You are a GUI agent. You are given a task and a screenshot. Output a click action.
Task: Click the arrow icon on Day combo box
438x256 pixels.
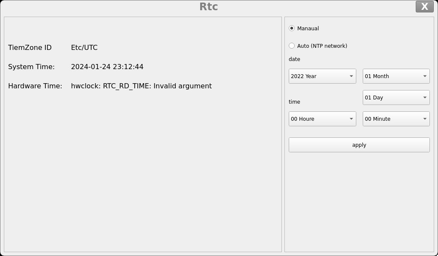(x=425, y=98)
